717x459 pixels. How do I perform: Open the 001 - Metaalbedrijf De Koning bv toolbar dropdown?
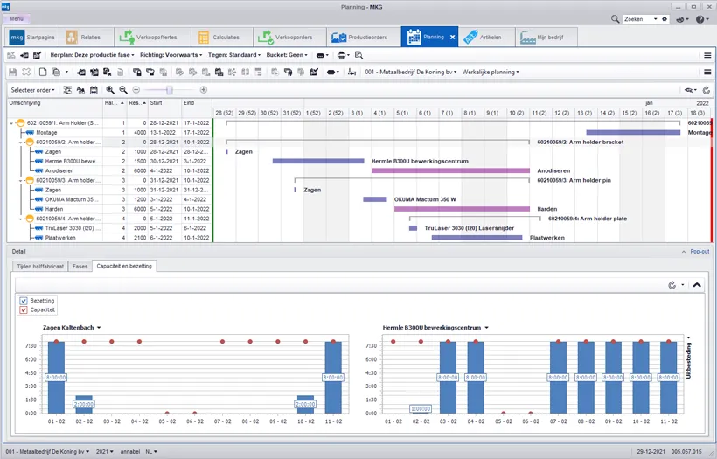(411, 73)
